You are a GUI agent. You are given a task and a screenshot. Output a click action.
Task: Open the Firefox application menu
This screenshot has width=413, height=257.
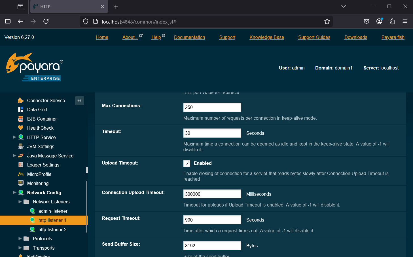click(x=405, y=21)
